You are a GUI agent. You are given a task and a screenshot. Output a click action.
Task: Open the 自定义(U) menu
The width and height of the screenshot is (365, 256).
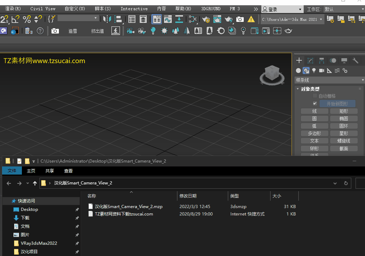pos(75,8)
